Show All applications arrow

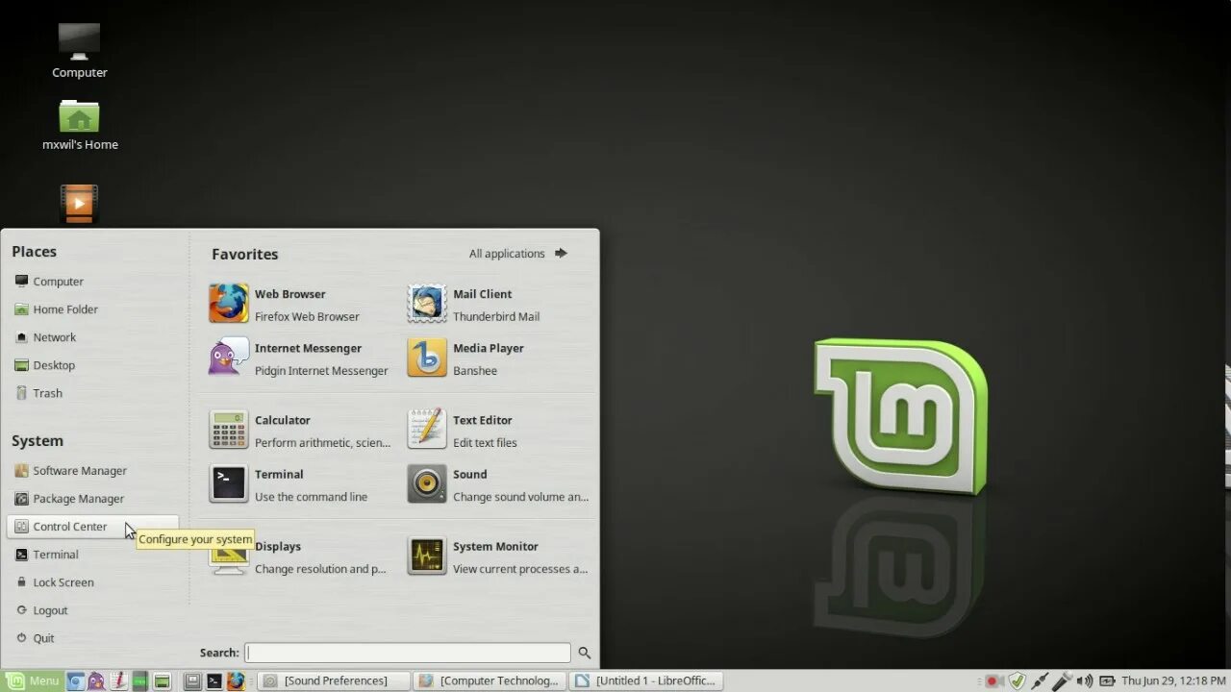click(561, 254)
